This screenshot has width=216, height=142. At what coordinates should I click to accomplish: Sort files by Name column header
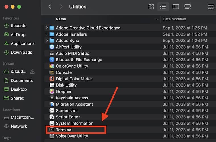tap(61, 19)
